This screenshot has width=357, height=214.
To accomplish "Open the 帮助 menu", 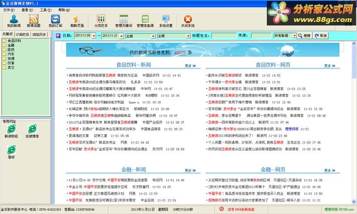I will point(64,10).
